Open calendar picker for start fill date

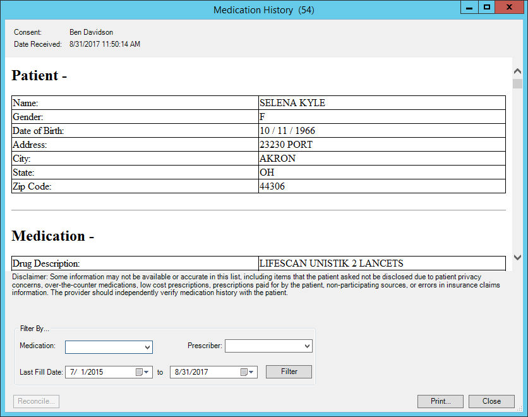[x=142, y=372]
